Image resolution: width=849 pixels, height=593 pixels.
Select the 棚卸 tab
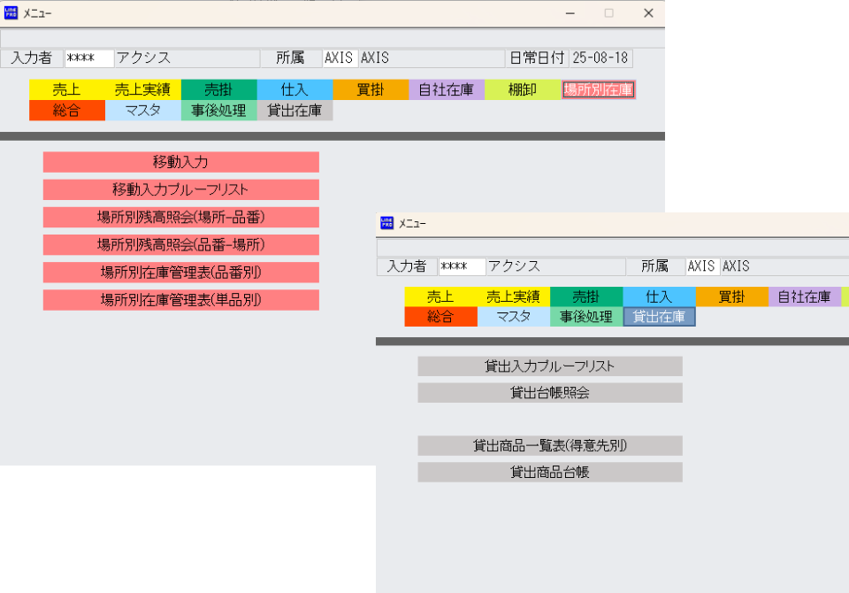click(522, 89)
